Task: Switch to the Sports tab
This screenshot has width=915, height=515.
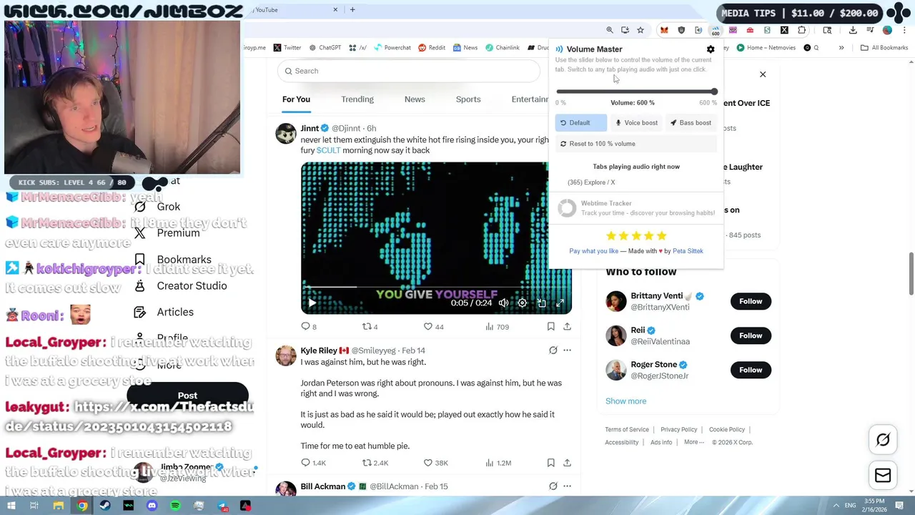Action: click(x=468, y=99)
